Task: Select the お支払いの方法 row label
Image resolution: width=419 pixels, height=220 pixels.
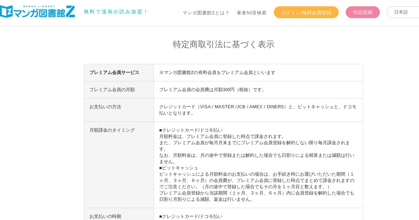Action: tap(119, 110)
